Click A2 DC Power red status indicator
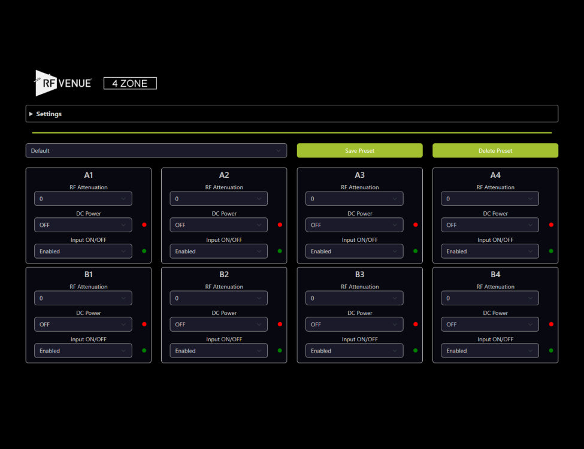584x449 pixels. (x=280, y=225)
